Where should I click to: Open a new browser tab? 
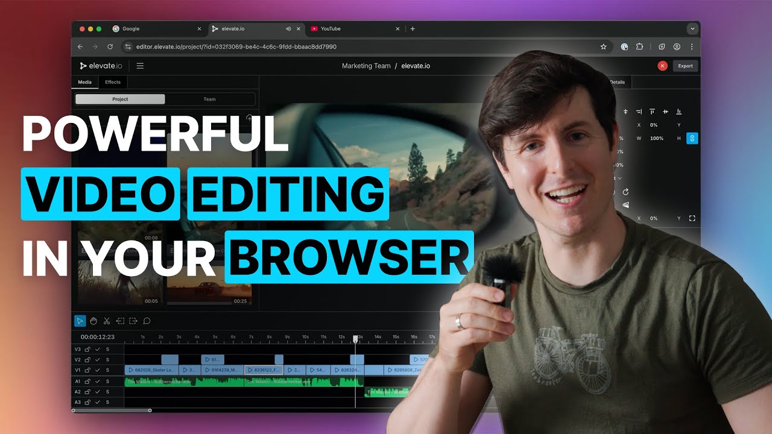(x=413, y=28)
